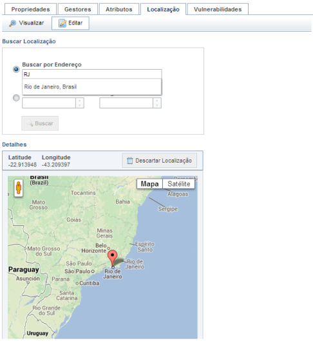Click the Asunción label on map
The image size is (313, 342).
28,279
